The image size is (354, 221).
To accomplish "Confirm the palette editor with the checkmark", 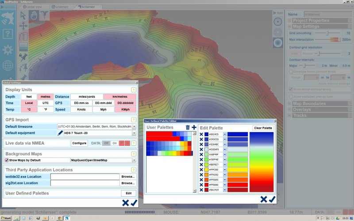I will [x=272, y=199].
